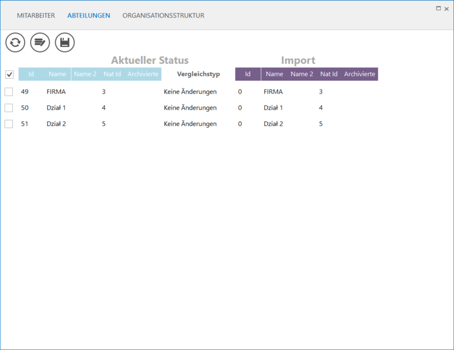Click Import Nat Id value 4
The height and width of the screenshot is (350, 454).
321,108
